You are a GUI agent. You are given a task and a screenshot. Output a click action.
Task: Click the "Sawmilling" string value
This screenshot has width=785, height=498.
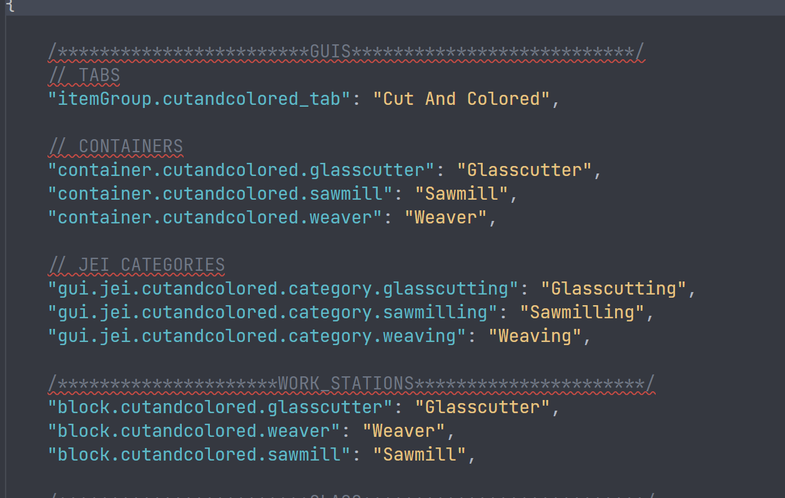[x=582, y=312]
